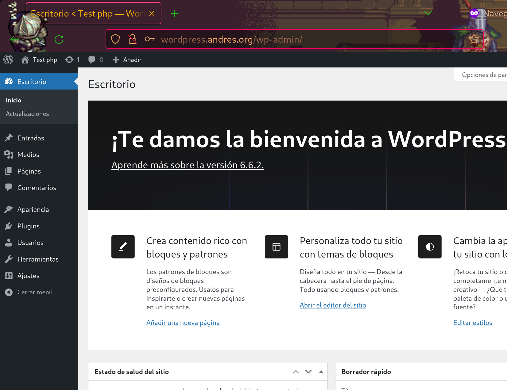507x390 pixels.
Task: Click the private browsing mask icon
Action: [x=474, y=13]
